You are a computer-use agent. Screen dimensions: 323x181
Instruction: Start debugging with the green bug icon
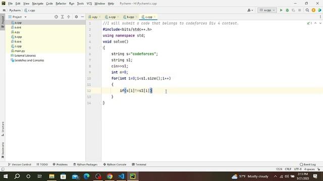(287, 10)
